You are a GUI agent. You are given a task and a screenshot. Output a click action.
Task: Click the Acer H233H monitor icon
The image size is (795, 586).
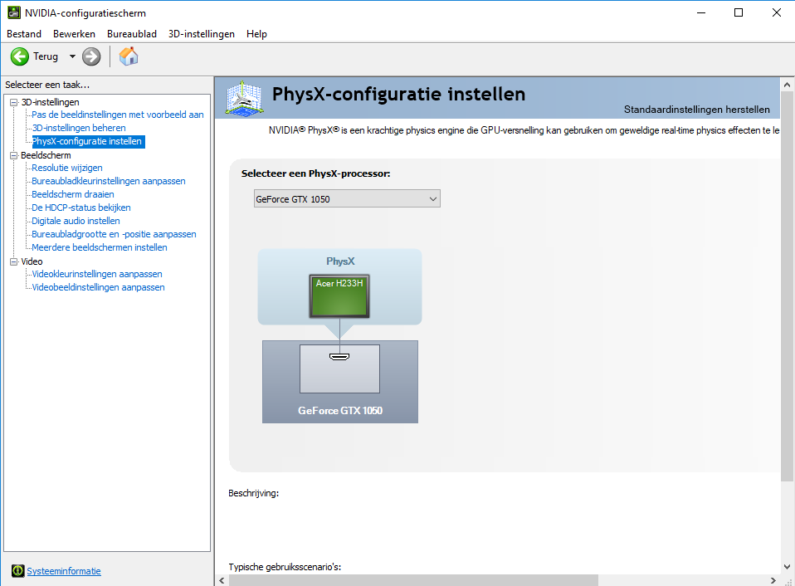coord(339,296)
